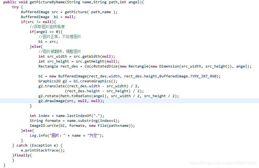Click the comment '//图片被翻转，调整图片'
This screenshot has width=259, height=168.
coord(60,52)
